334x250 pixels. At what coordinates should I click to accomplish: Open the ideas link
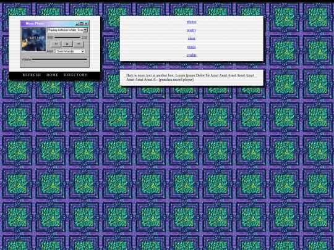click(192, 38)
